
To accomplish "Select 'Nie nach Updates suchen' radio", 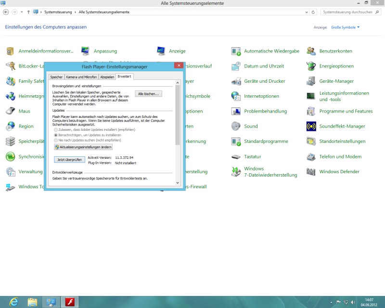I will (56, 140).
